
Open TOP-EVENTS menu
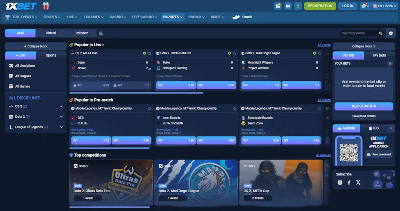(22, 17)
